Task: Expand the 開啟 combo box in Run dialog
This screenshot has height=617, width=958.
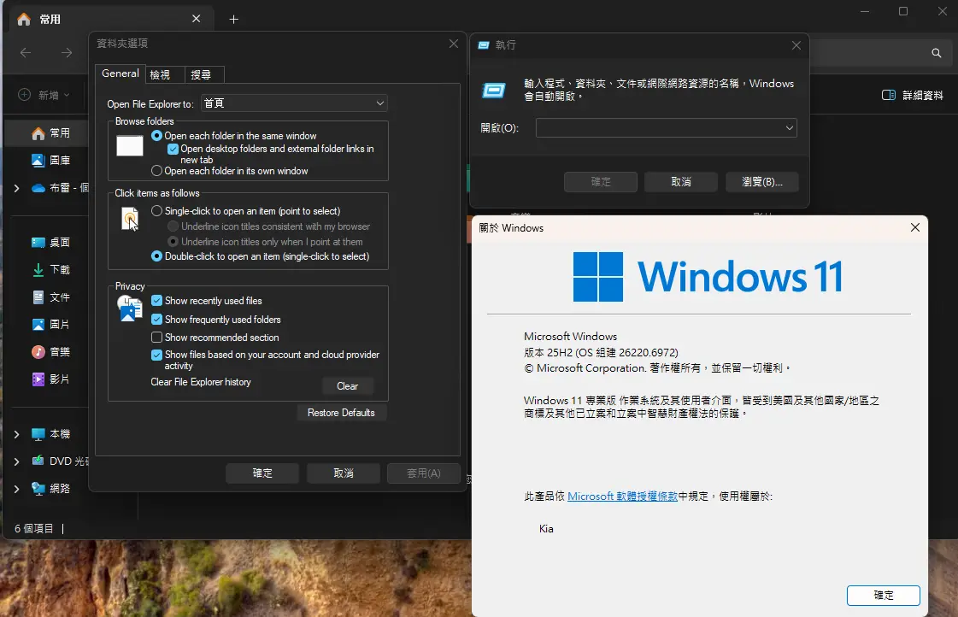Action: coord(789,127)
